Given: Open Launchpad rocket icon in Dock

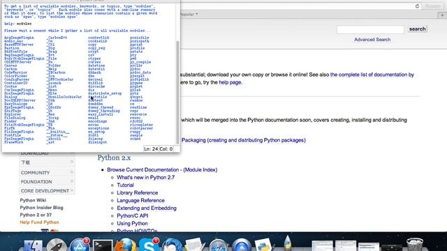Looking at the screenshot, I should [x=57, y=245].
